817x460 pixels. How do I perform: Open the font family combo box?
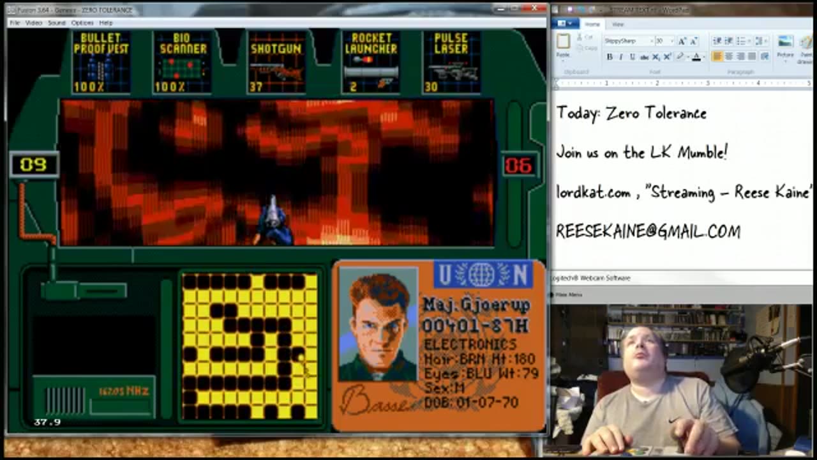629,41
